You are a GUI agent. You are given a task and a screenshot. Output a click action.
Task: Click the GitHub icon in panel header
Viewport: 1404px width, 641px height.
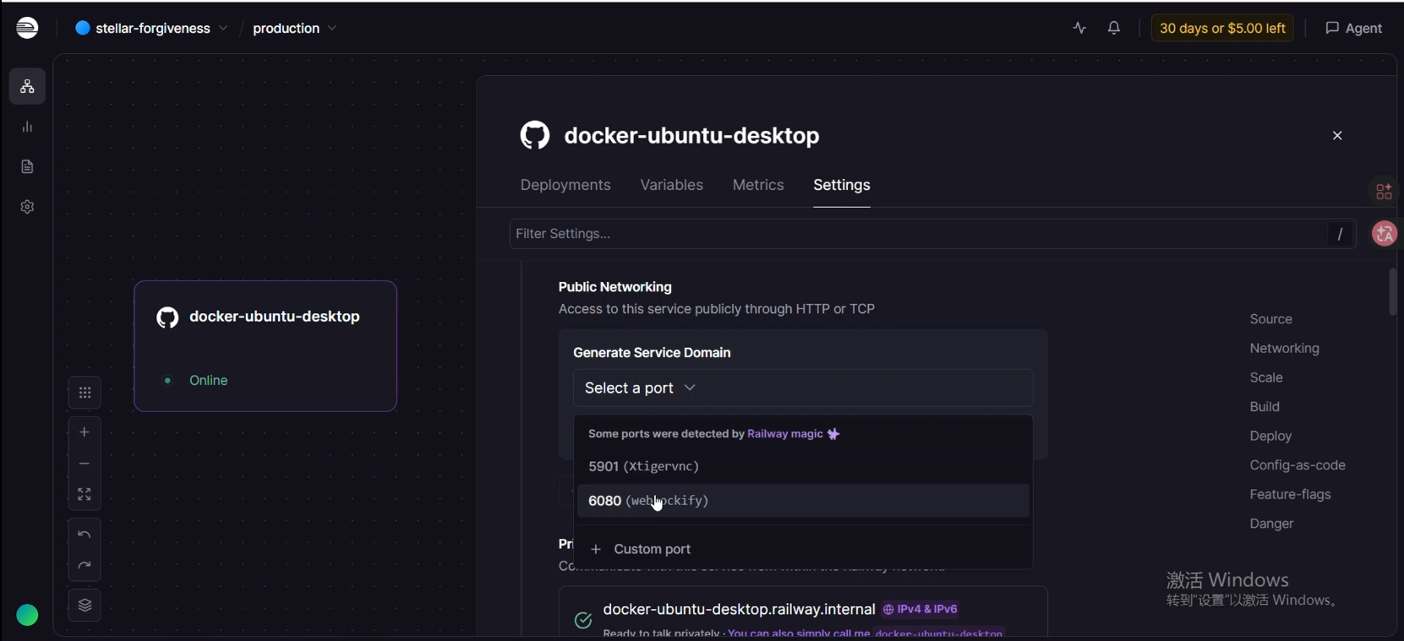(x=535, y=135)
